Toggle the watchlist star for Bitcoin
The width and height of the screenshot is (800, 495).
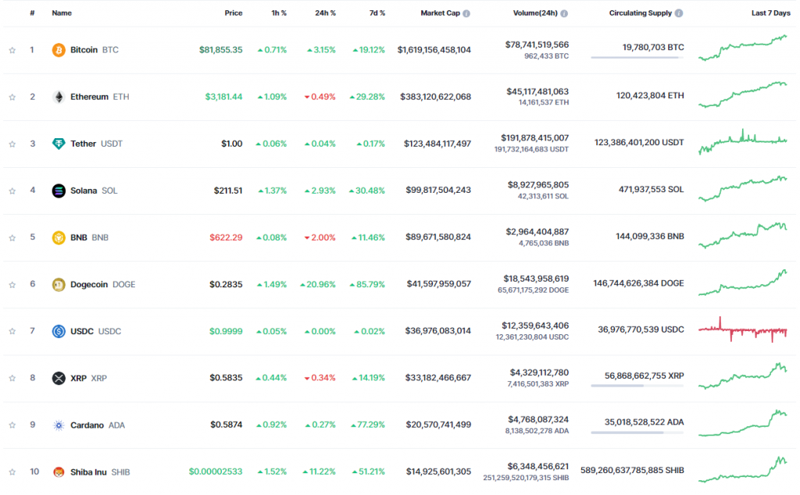12,50
